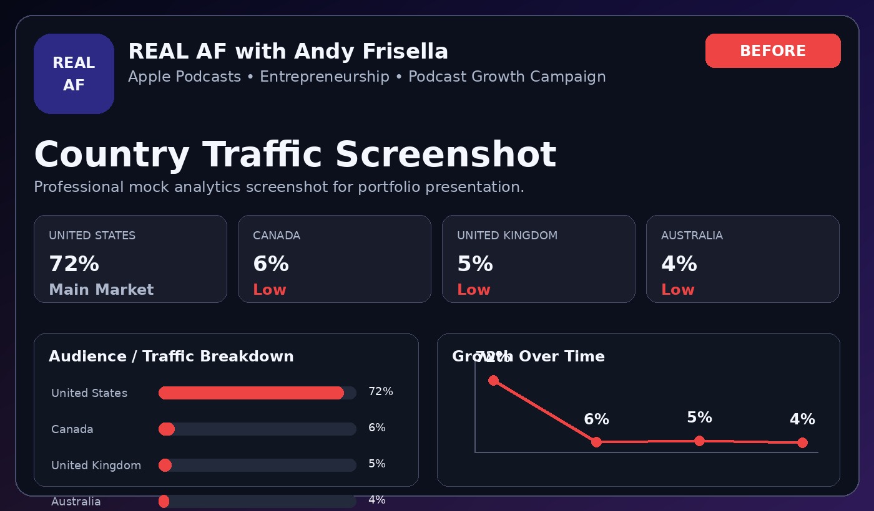Click the 5% data point on chart
Screen dimensions: 874x511
click(x=699, y=441)
